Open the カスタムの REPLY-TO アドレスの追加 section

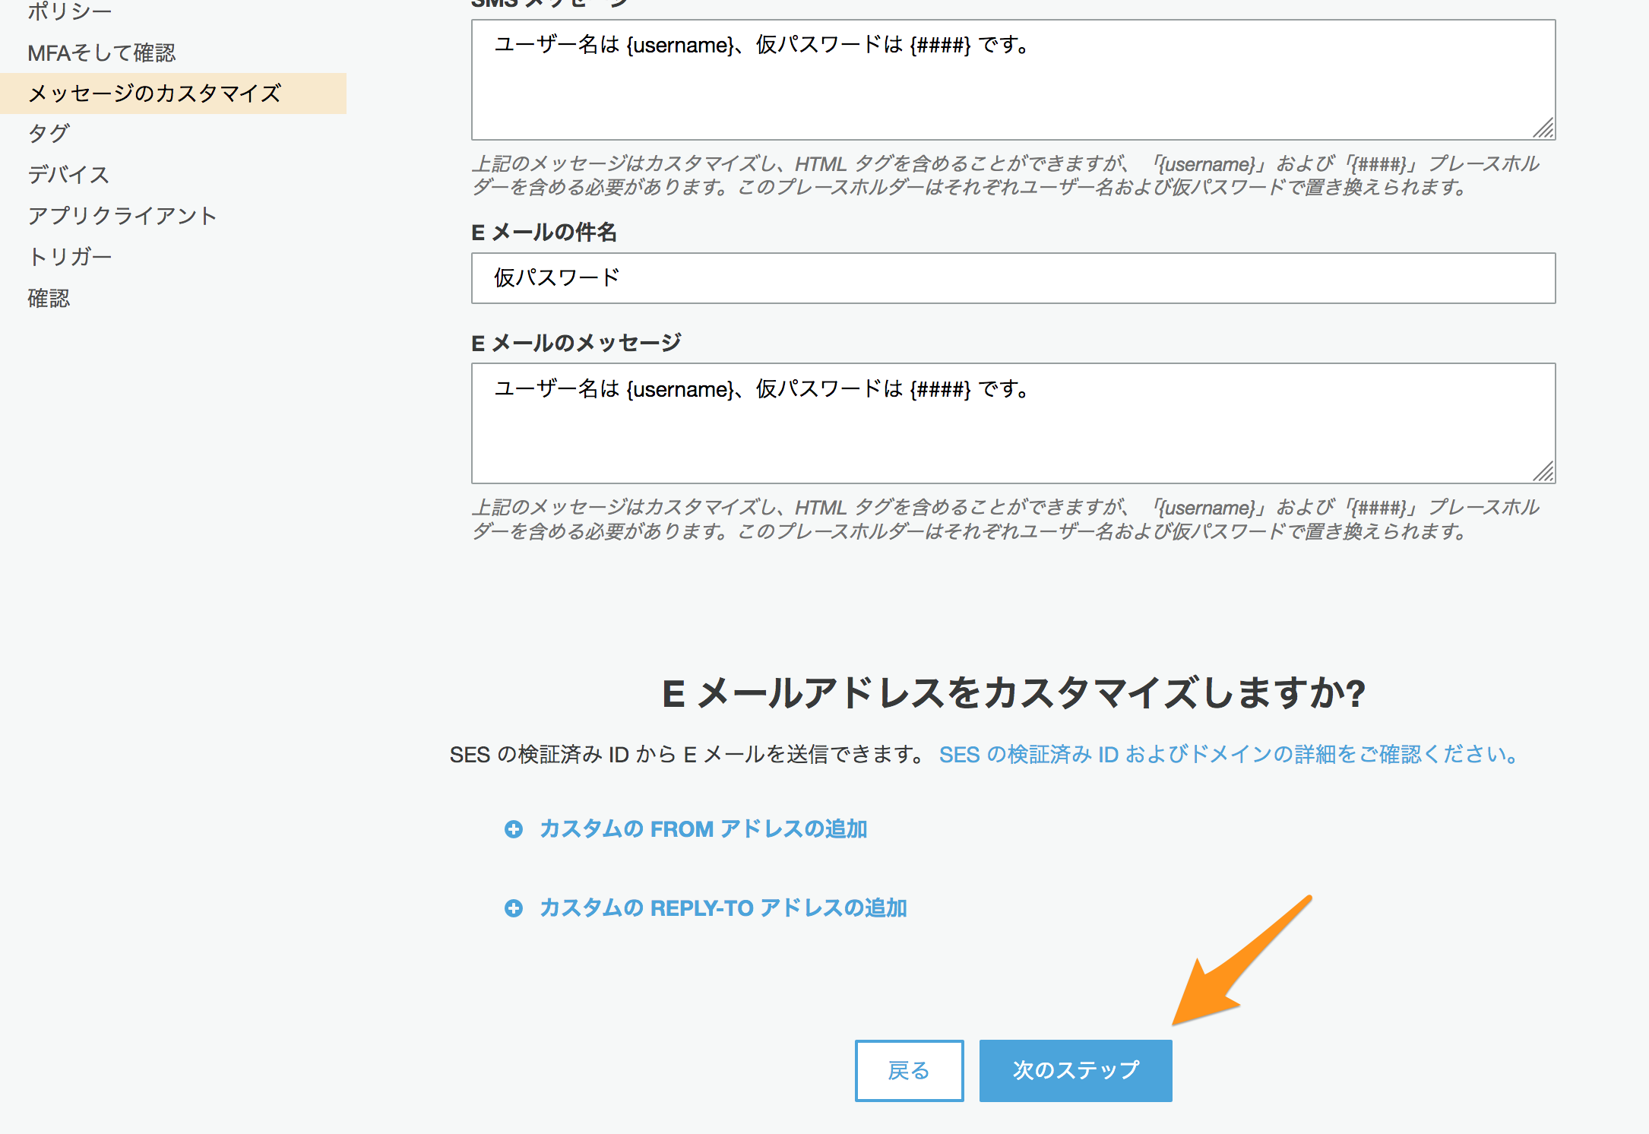click(x=722, y=908)
